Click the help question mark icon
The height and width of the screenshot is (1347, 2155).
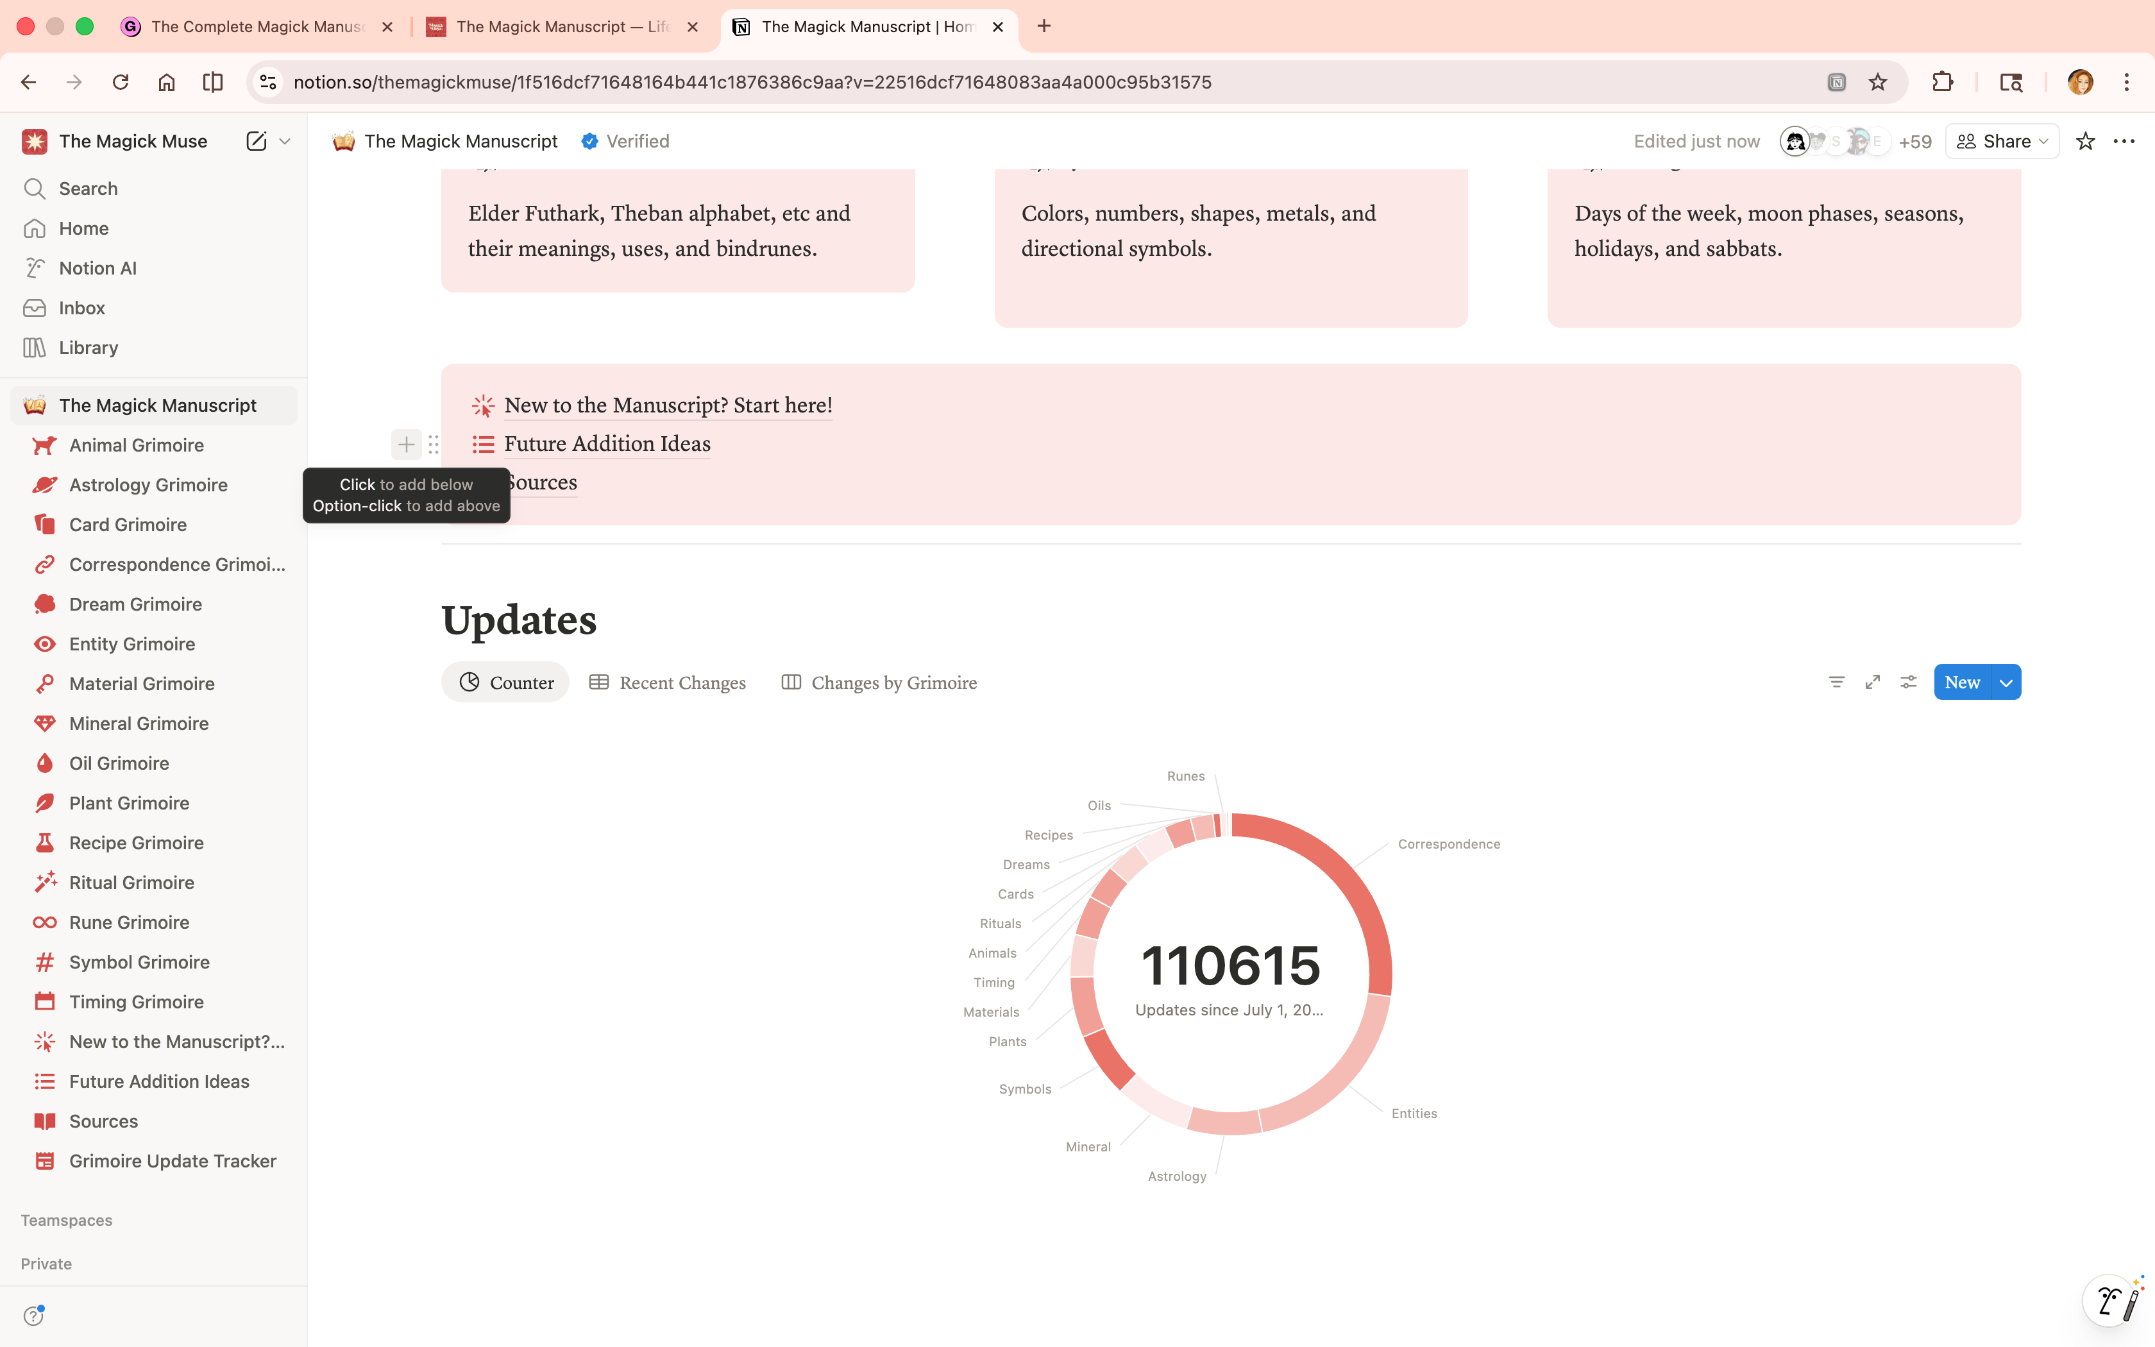[34, 1315]
